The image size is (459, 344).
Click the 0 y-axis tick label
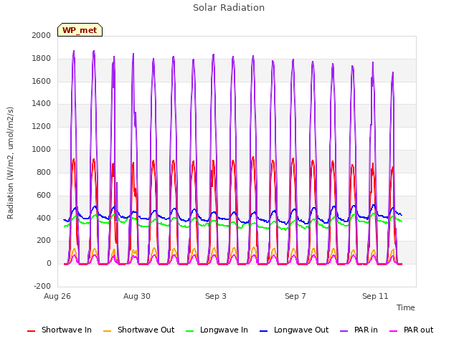(49, 263)
